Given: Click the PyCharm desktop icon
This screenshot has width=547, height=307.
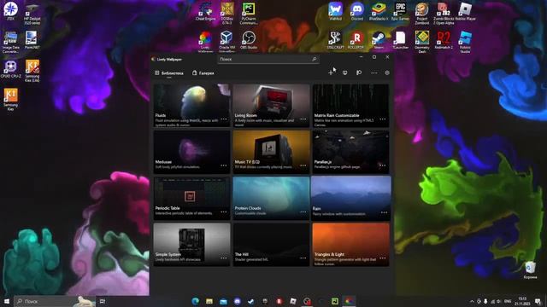Looking at the screenshot, I should coord(249,13).
